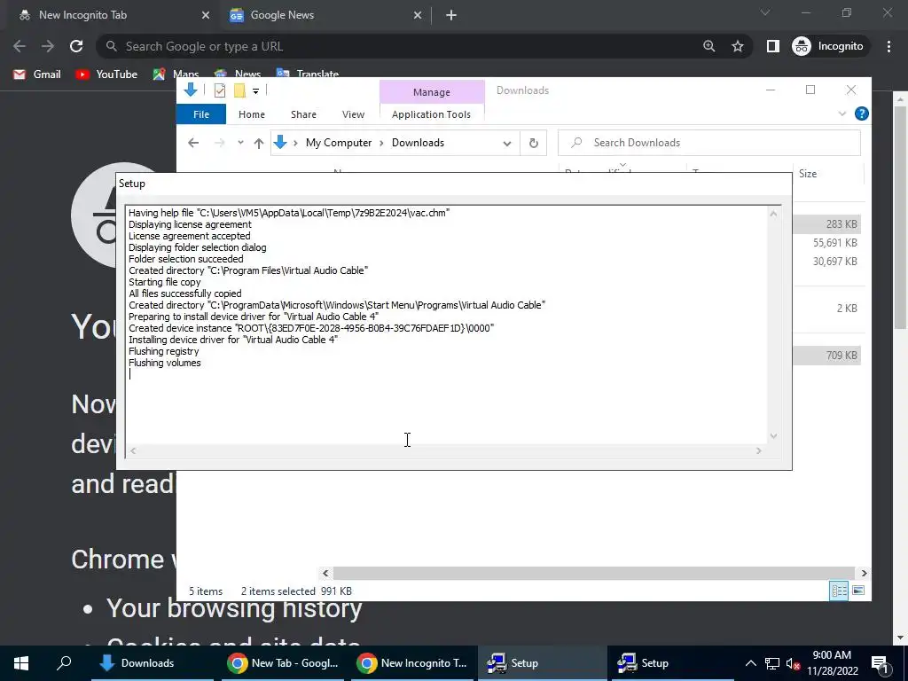Open the Incognito profile chip
The width and height of the screenshot is (908, 681).
tap(828, 46)
